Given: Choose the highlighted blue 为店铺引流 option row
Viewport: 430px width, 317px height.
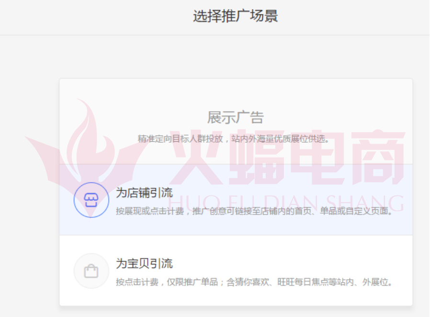Looking at the screenshot, I should pyautogui.click(x=236, y=200).
